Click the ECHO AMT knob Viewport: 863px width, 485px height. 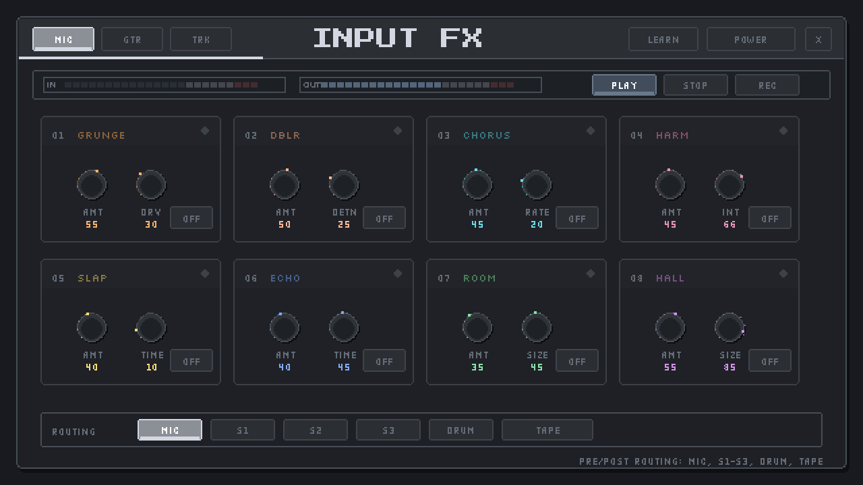click(285, 327)
